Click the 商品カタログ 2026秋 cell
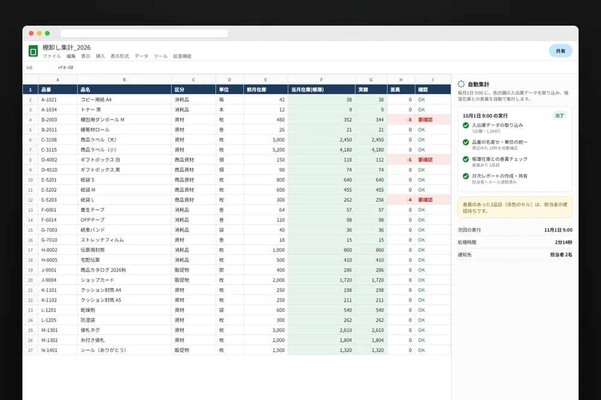Image resolution: width=601 pixels, height=400 pixels. coord(124,270)
